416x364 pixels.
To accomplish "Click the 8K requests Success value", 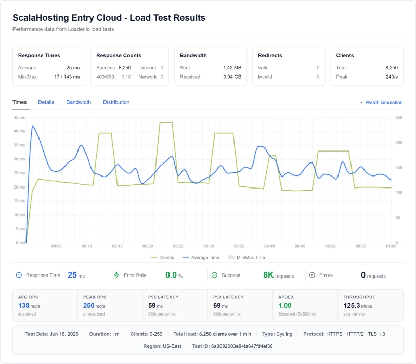I will 278,275.
